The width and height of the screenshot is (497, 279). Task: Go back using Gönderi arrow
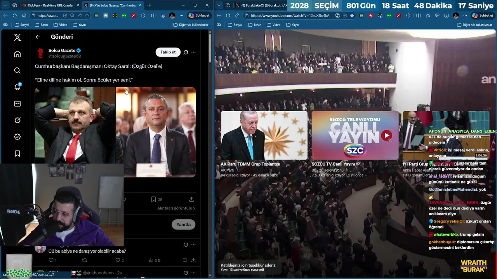tap(38, 37)
